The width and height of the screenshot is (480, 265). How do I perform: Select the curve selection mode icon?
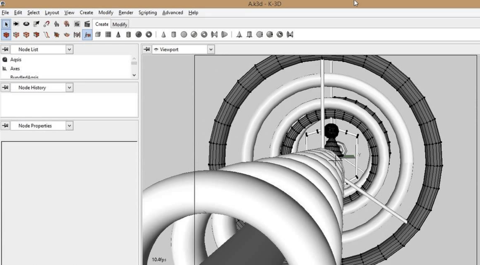click(x=47, y=35)
